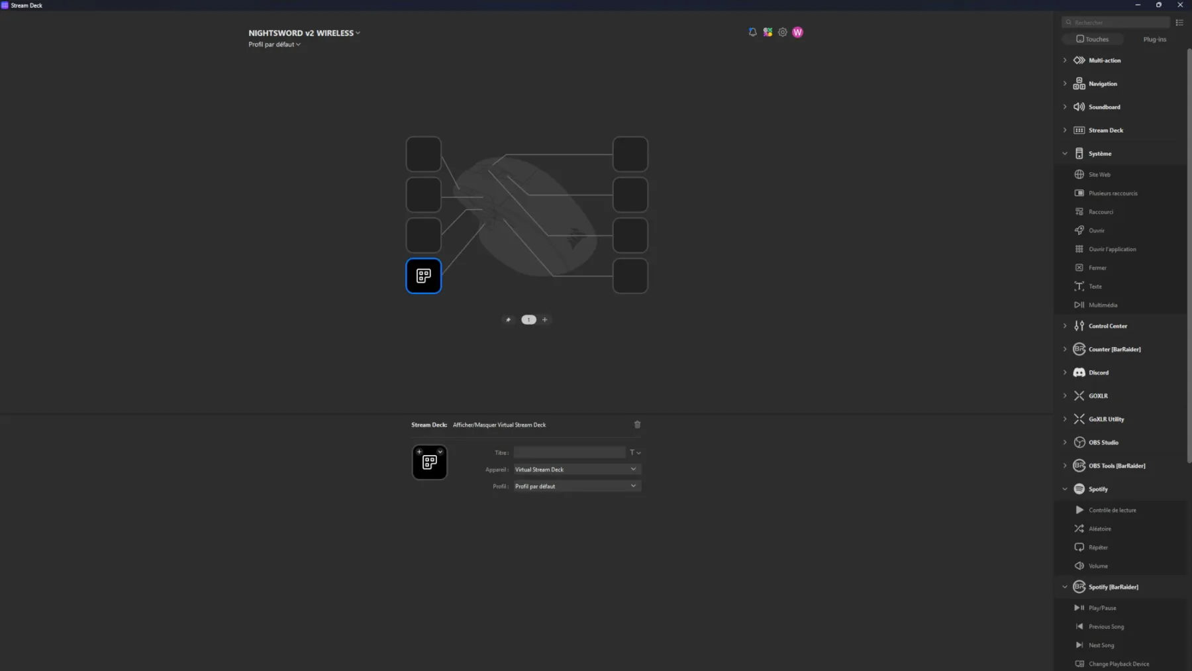Click the Rechercher search field
The width and height of the screenshot is (1192, 671).
1116,23
